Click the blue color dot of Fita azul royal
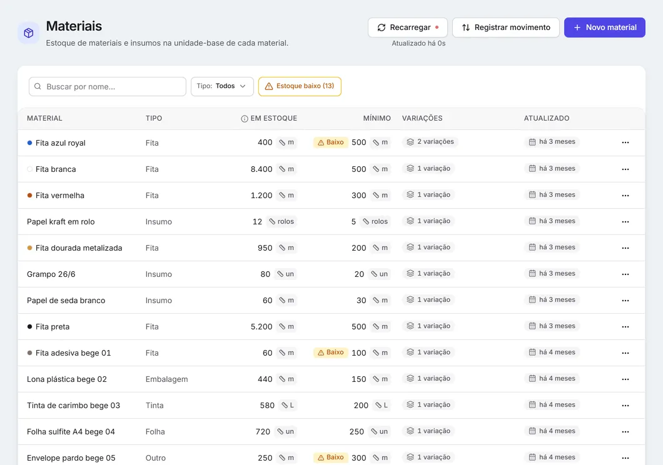The height and width of the screenshot is (465, 663). [29, 142]
